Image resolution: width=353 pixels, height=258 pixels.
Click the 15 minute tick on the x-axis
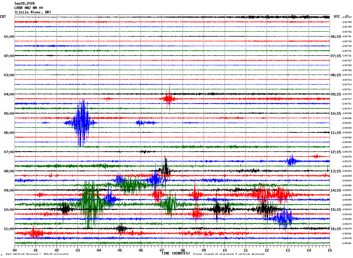[x=330, y=250]
